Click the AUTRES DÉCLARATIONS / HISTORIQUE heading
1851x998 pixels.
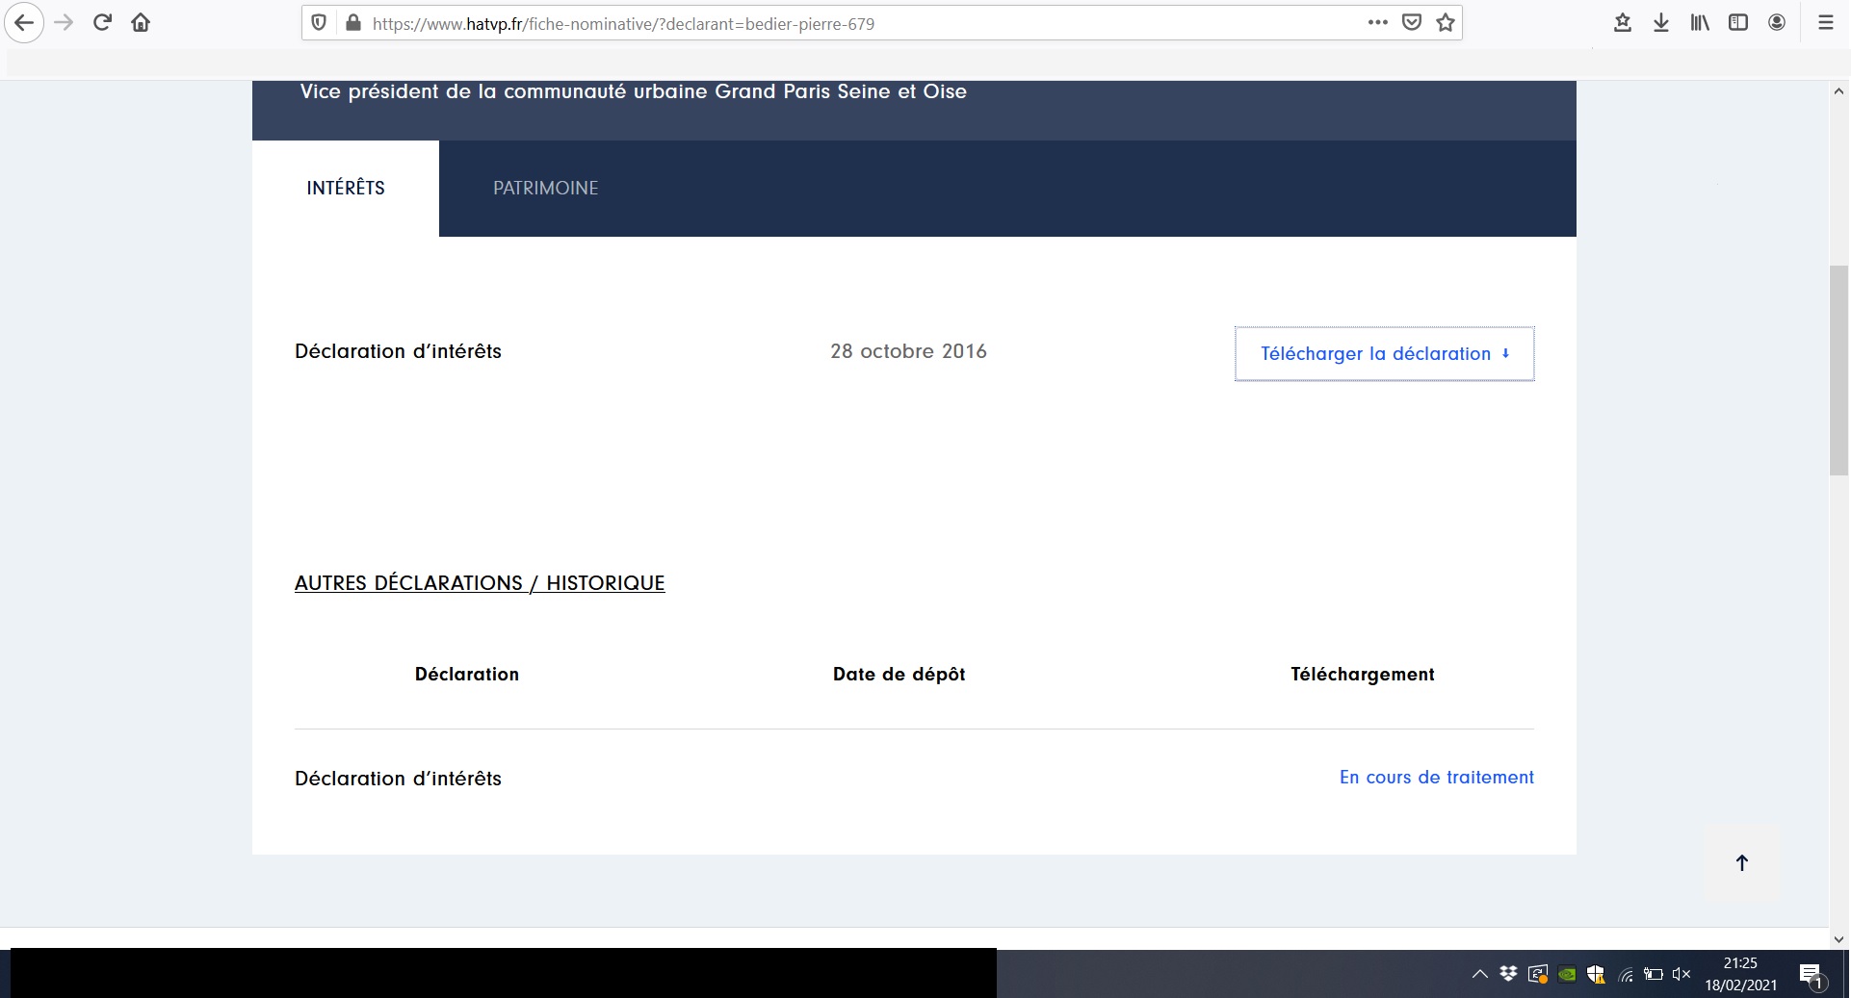tap(480, 583)
